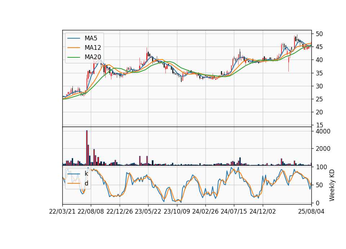Click the blue MA5 legend line sample
Viewport: 346px width, 249px height.
pyautogui.click(x=74, y=38)
